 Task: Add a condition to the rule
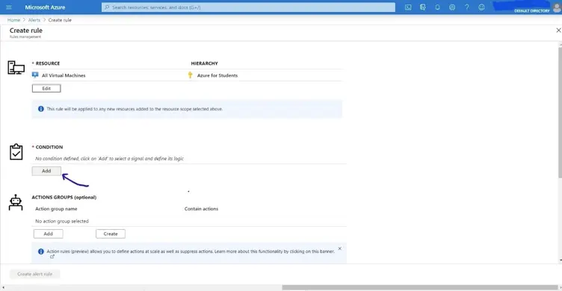[x=46, y=171]
